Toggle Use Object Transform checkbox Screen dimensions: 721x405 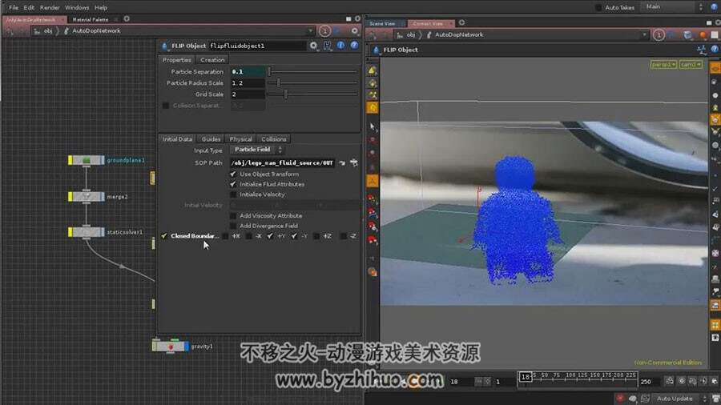(x=233, y=174)
